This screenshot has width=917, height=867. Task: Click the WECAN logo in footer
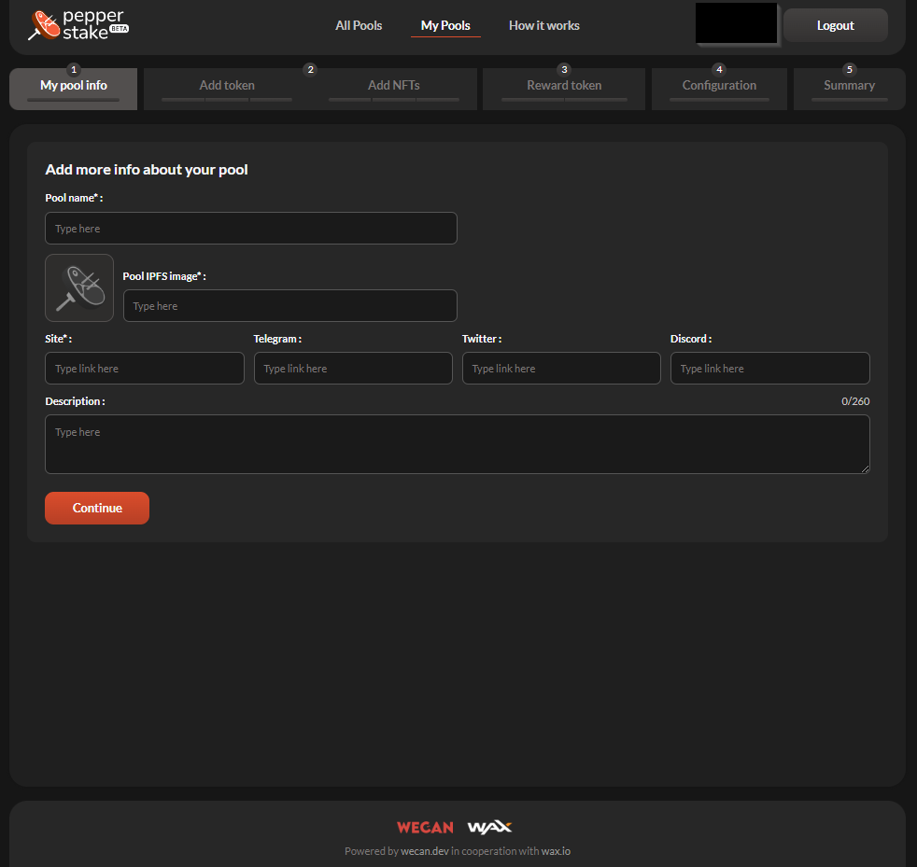[x=425, y=827]
